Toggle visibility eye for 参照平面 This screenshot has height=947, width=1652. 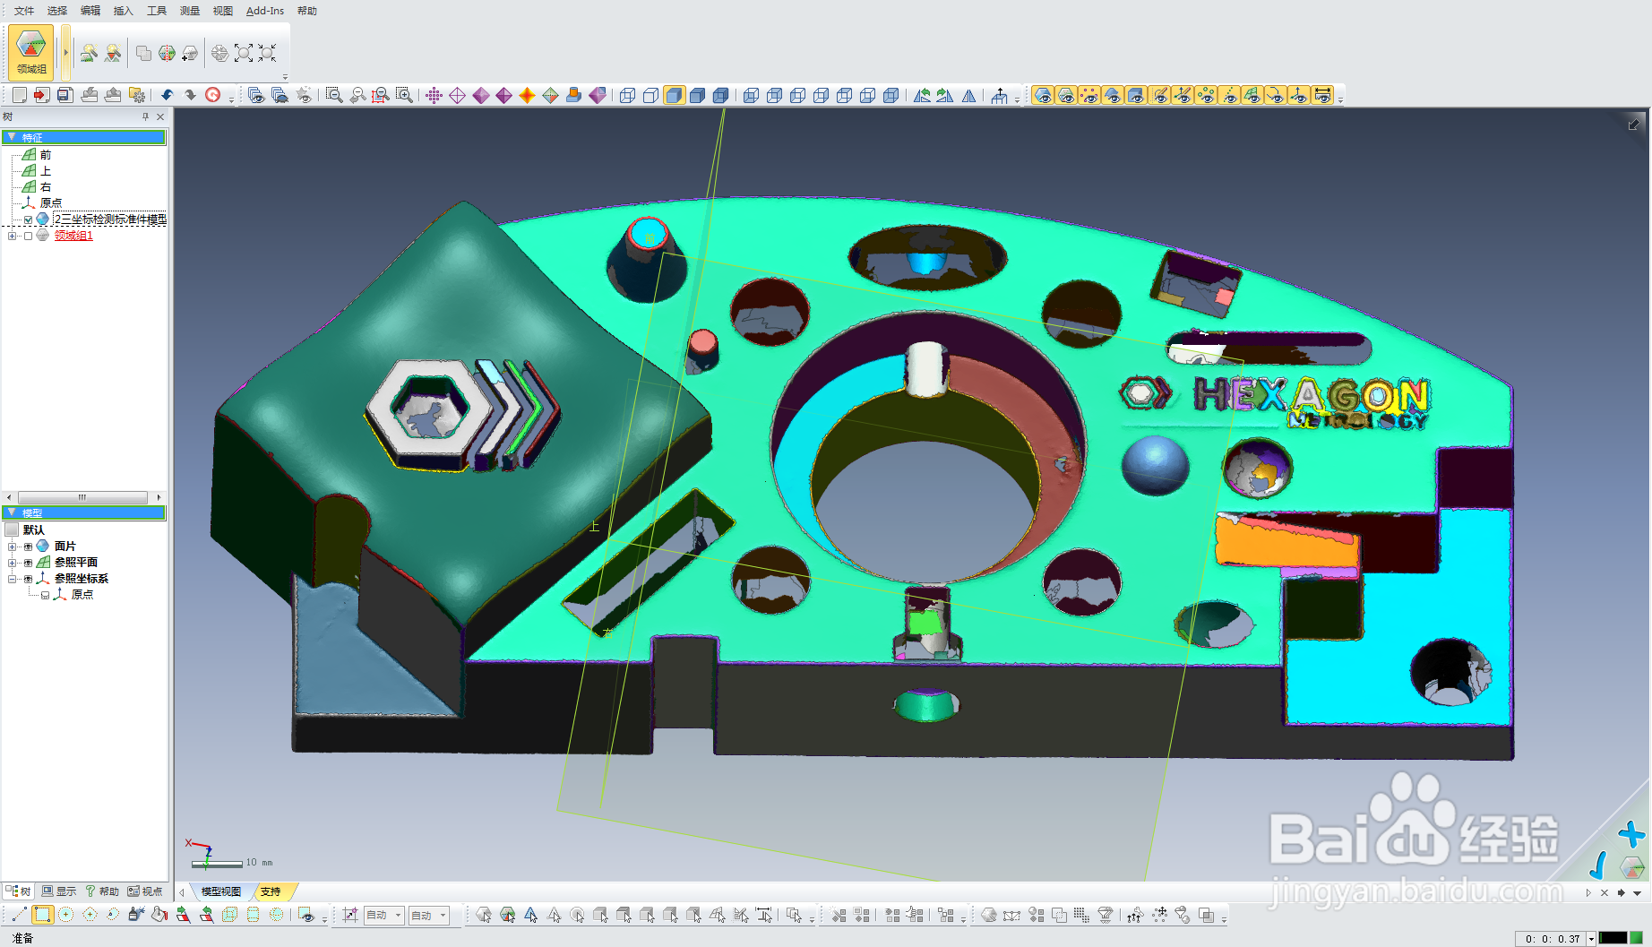pyautogui.click(x=28, y=563)
